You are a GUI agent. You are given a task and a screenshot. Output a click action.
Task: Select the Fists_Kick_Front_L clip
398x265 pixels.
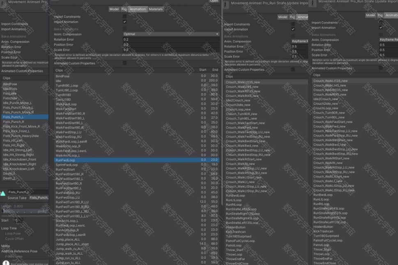25,131
